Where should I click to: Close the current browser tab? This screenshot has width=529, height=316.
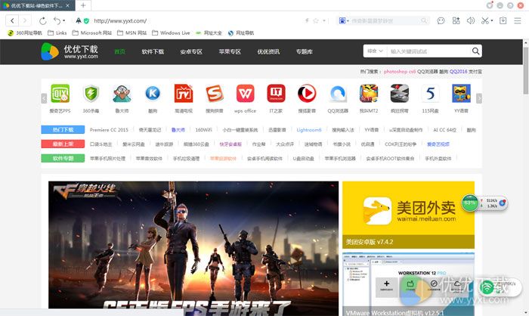pyautogui.click(x=68, y=5)
